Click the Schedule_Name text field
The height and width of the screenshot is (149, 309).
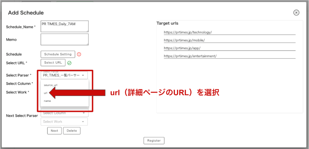[64, 26]
